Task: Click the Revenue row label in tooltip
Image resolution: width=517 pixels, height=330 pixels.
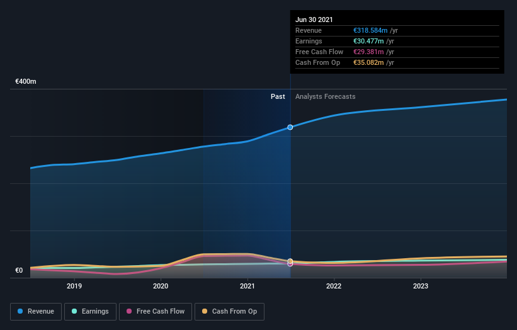Action: click(309, 30)
